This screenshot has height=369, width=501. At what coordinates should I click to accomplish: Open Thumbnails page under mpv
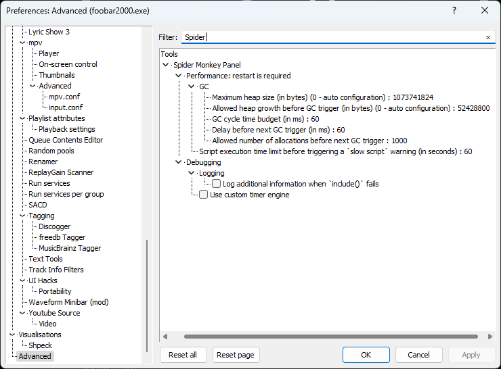[x=57, y=75]
